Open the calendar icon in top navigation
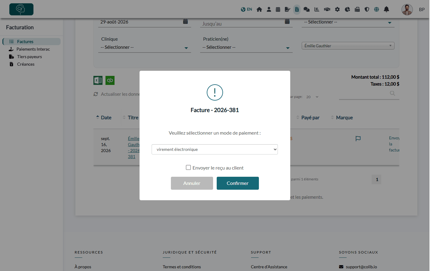Viewport: 434px width, 271px height. 278,9
